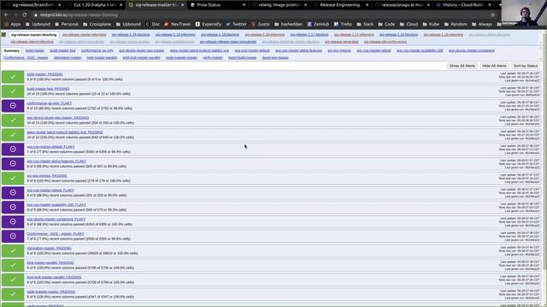Screen dimensions: 547x307
Task: Open the integration-master: PASSING row link
Action: click(x=50, y=248)
